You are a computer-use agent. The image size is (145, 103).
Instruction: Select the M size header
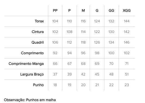(83, 11)
